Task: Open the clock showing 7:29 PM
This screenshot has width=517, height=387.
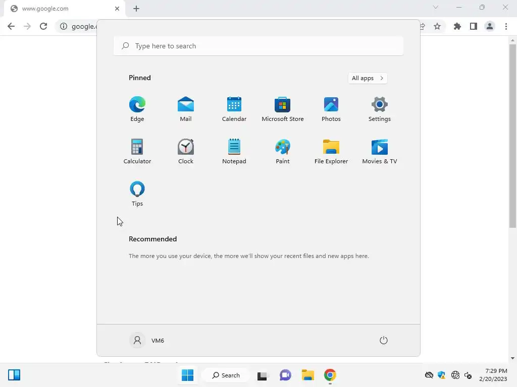Action: pos(493,375)
